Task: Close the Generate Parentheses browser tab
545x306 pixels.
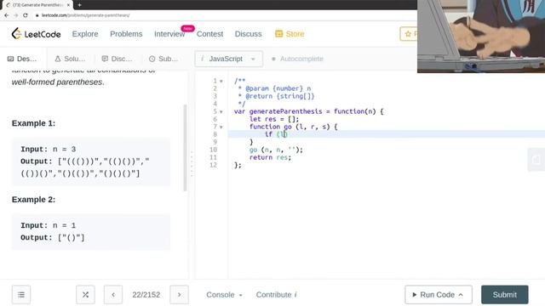Action: pos(68,5)
